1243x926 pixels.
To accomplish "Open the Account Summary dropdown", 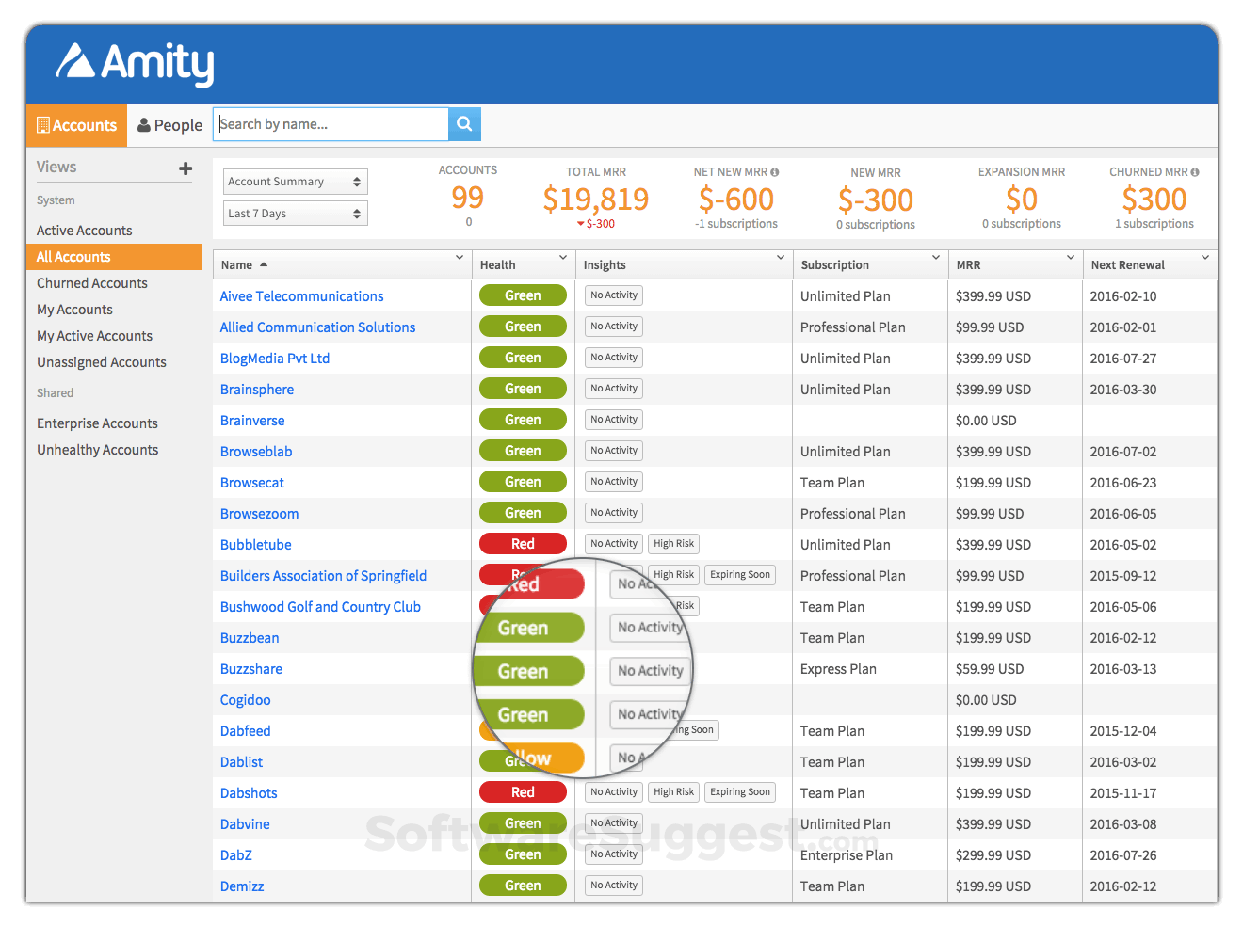I will [x=295, y=181].
